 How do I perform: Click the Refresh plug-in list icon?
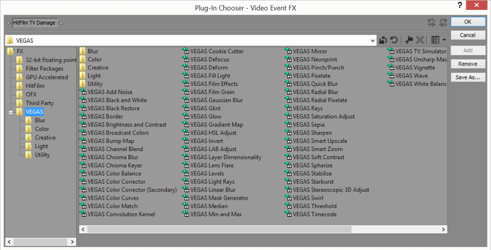tap(394, 40)
